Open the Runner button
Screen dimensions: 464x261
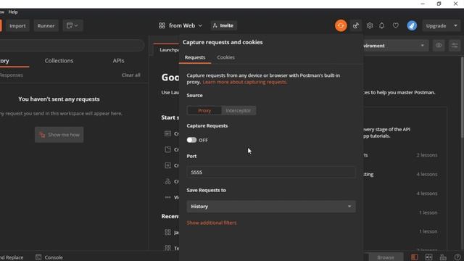click(x=46, y=26)
